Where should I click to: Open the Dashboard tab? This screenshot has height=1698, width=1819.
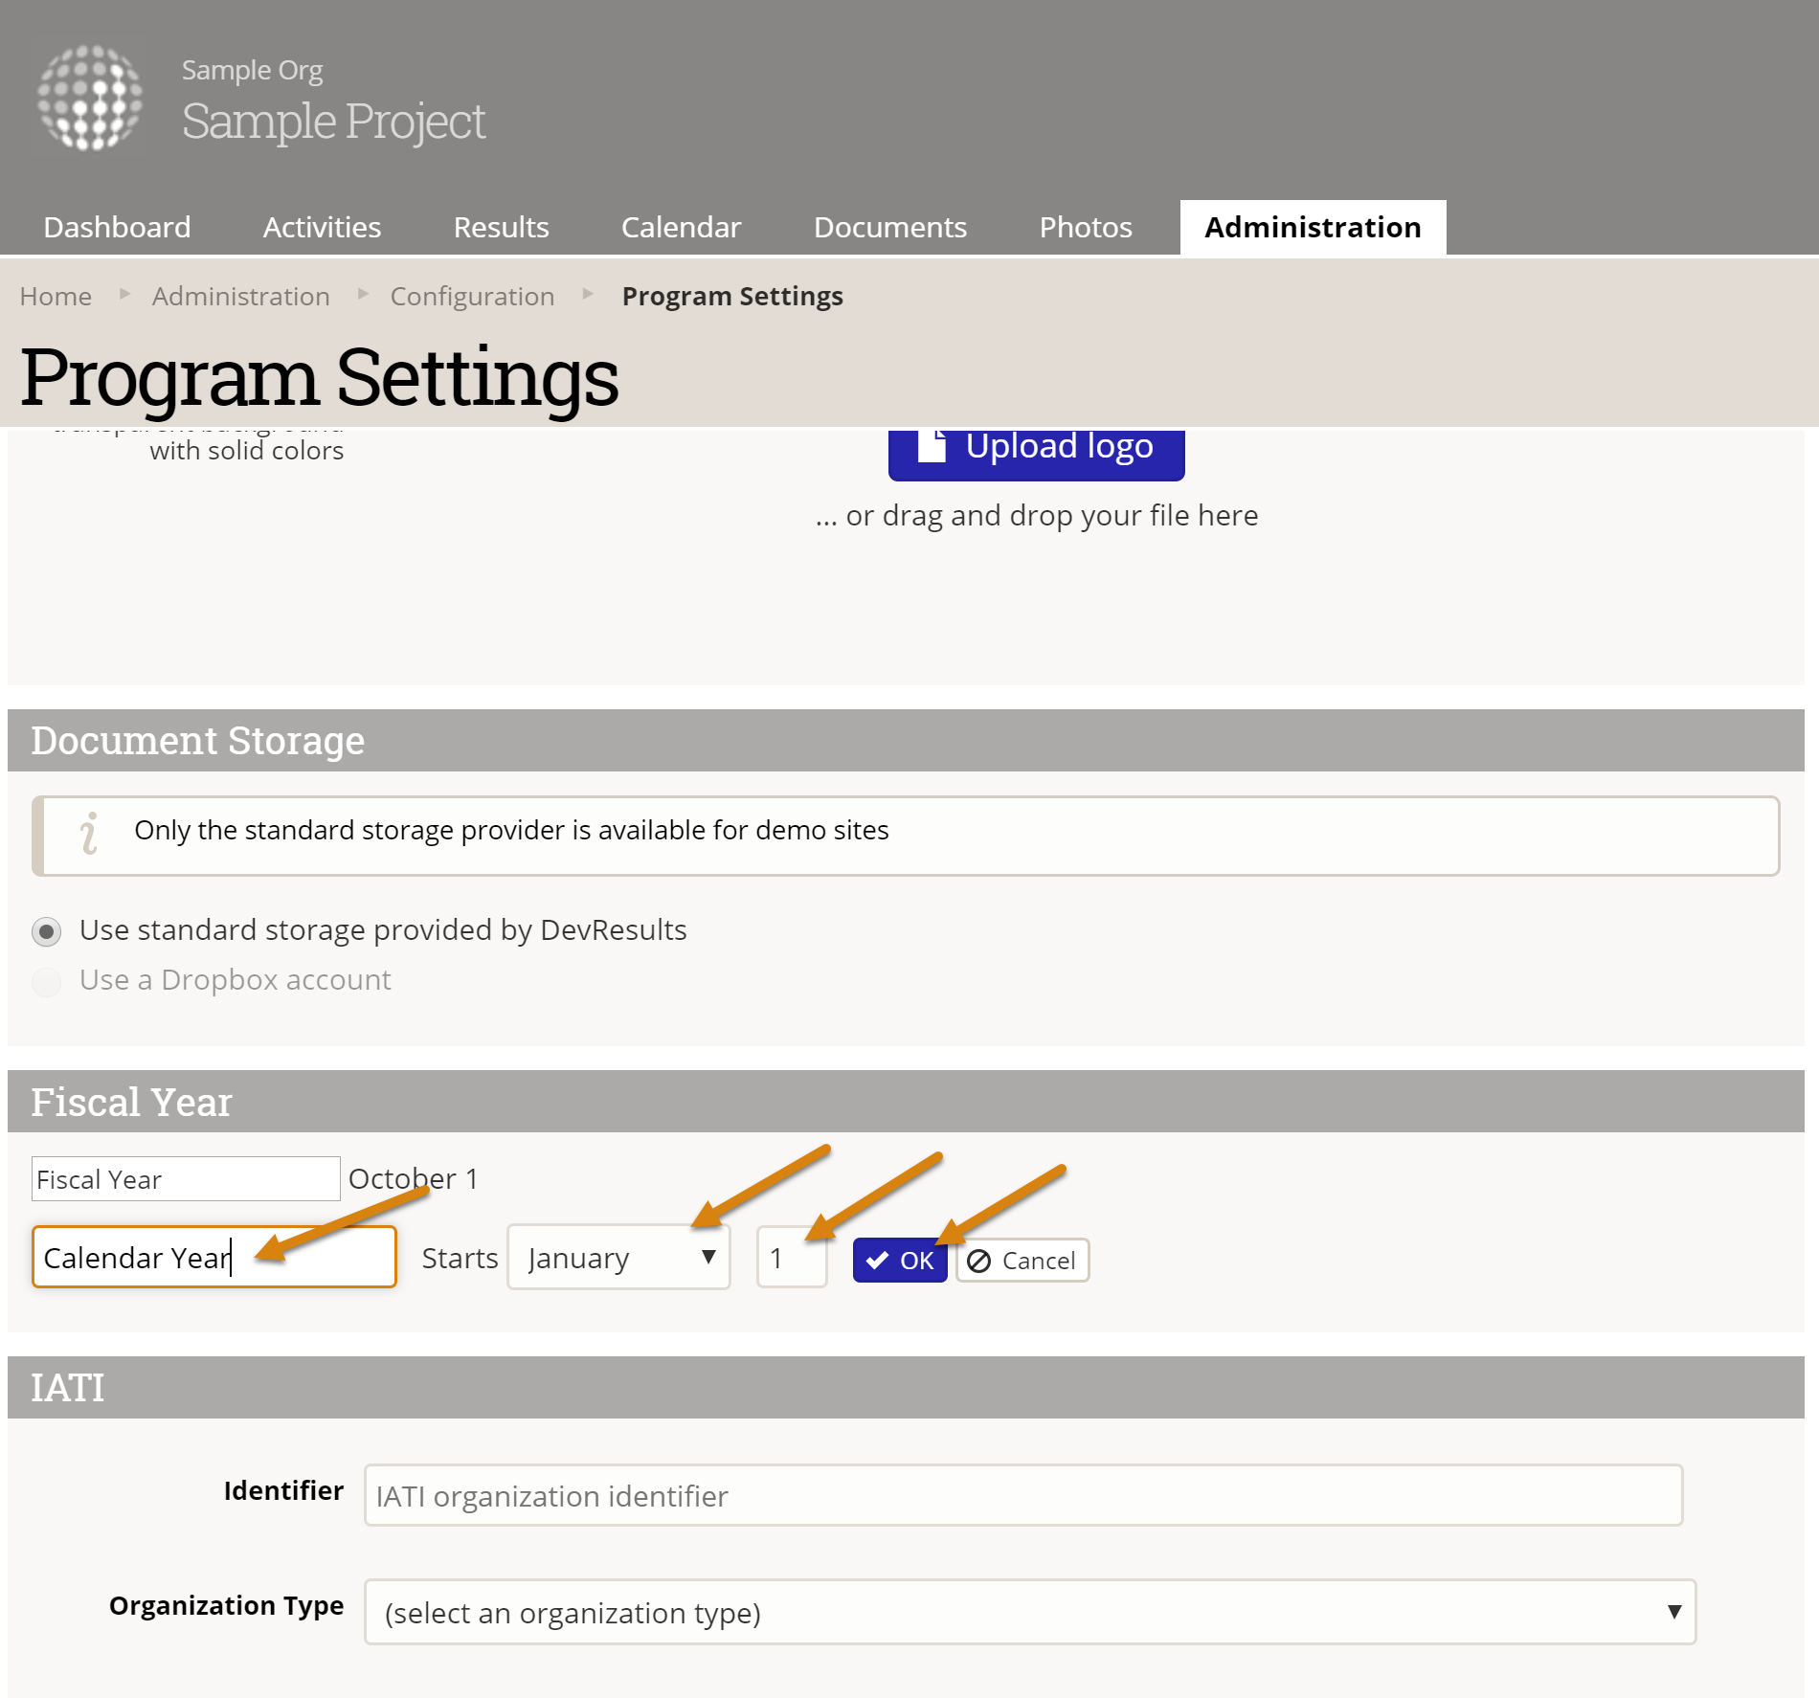(x=117, y=228)
